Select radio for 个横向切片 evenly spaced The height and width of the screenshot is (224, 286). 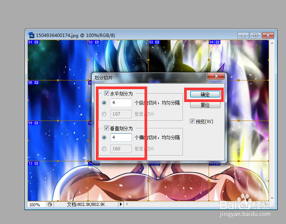tap(104, 137)
